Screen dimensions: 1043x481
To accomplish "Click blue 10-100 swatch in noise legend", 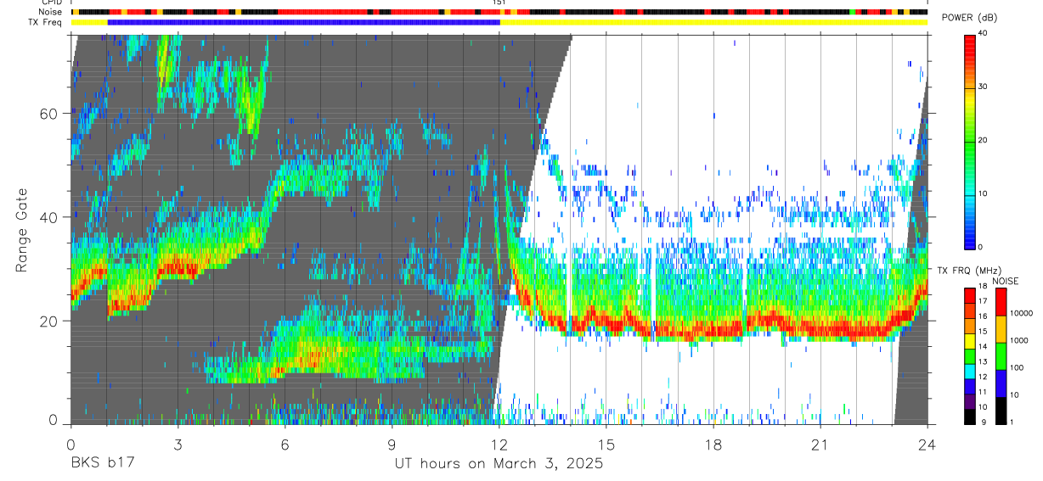I will [1001, 383].
